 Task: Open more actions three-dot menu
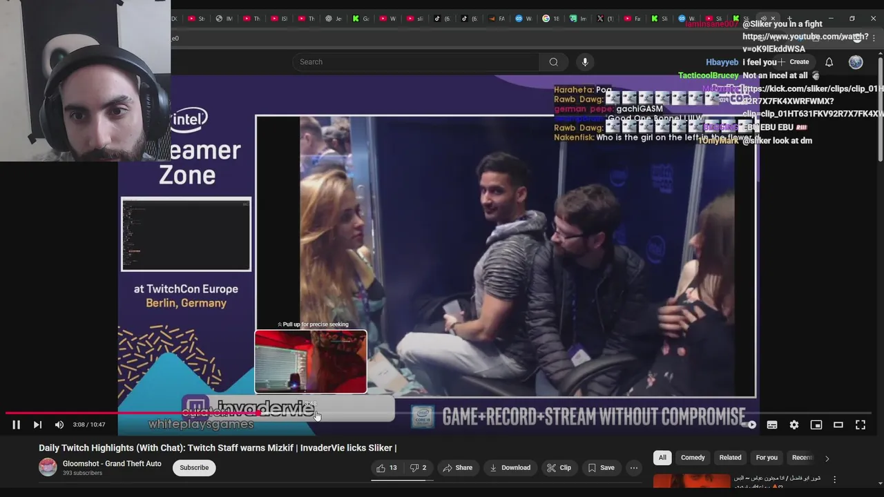click(634, 468)
